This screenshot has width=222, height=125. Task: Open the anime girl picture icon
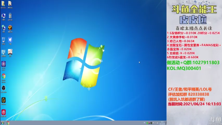pos(10,53)
